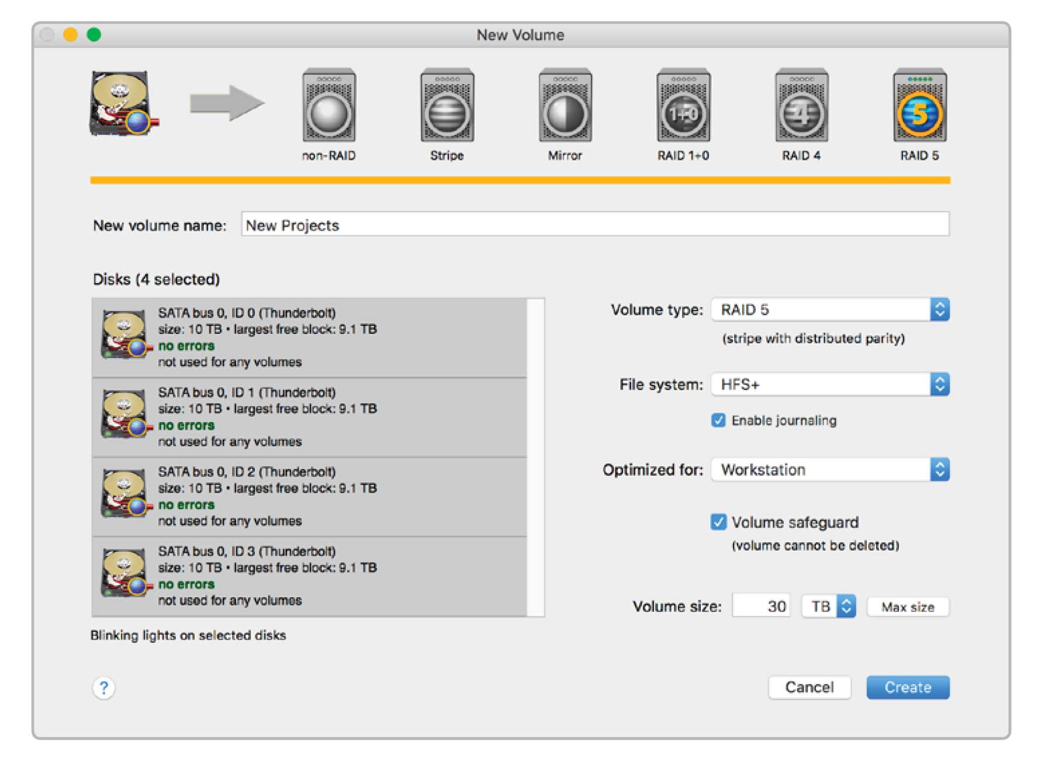Click the source hard disk icon
This screenshot has height=773, width=1045.
(x=122, y=104)
